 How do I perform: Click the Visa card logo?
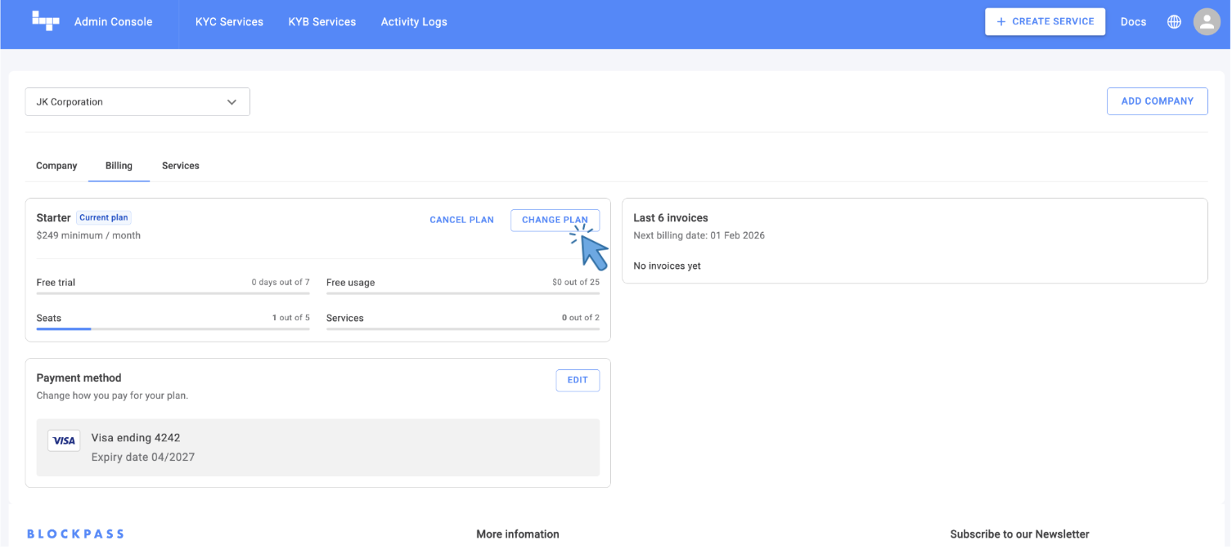coord(64,440)
